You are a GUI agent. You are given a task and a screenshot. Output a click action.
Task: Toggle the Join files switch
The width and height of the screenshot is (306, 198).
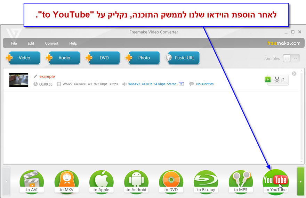tap(291, 58)
